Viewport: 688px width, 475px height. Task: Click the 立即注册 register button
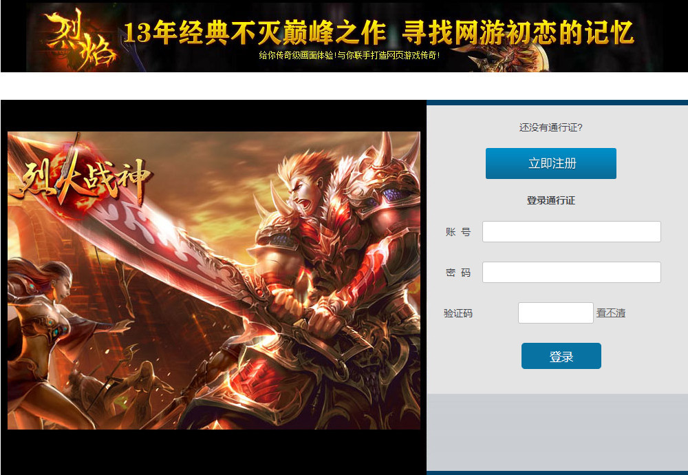pyautogui.click(x=550, y=163)
